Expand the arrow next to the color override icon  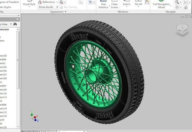[x=65, y=2]
